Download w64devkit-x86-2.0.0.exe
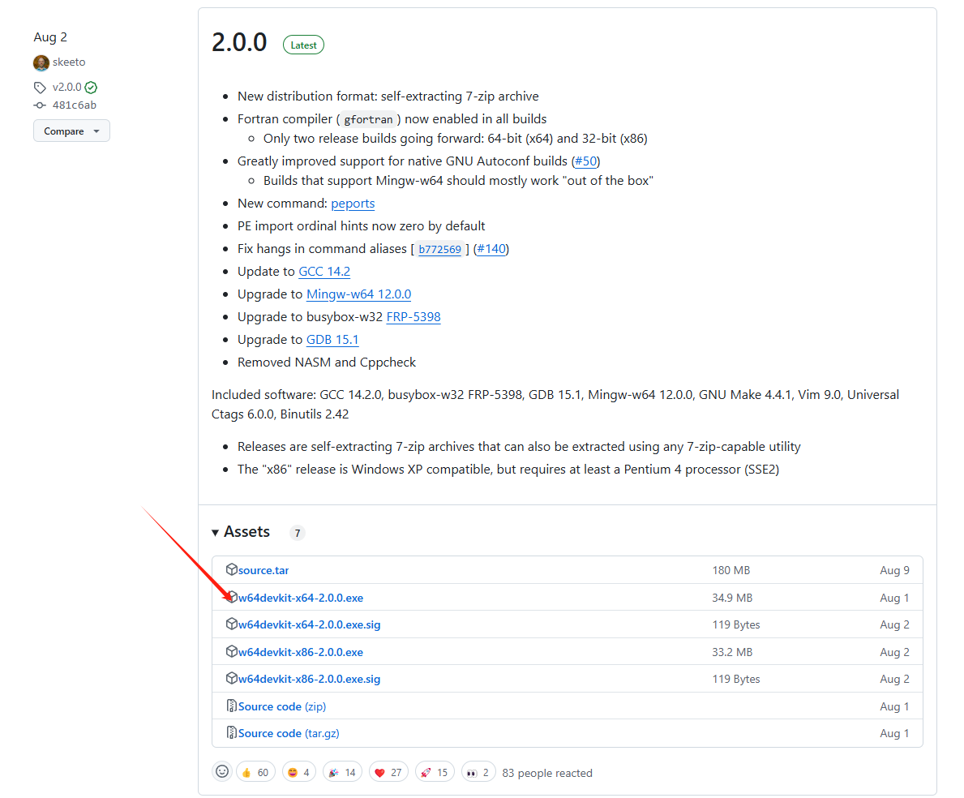Image resolution: width=964 pixels, height=798 pixels. click(301, 652)
